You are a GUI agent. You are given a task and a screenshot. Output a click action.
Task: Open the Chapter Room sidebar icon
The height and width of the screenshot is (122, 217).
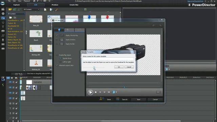click(3, 44)
